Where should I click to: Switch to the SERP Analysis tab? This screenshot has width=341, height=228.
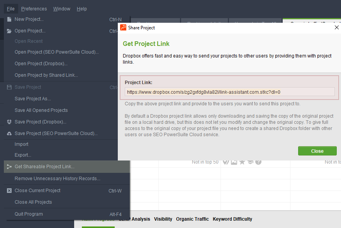pos(134,219)
